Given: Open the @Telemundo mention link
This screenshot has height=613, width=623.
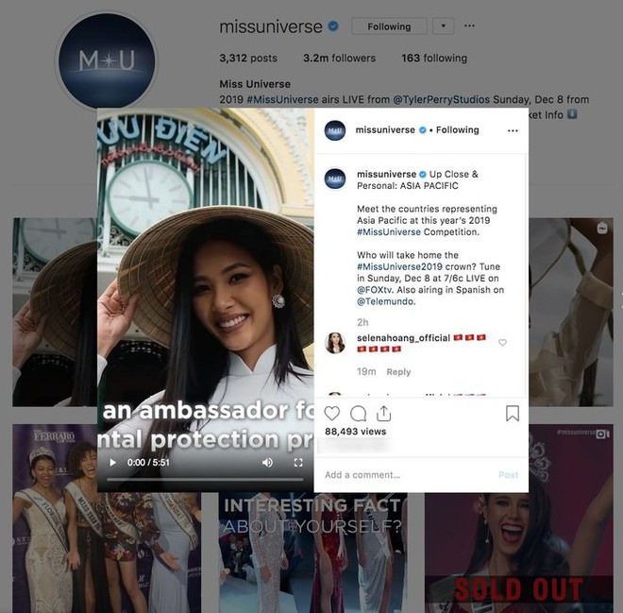Looking at the screenshot, I should (386, 301).
